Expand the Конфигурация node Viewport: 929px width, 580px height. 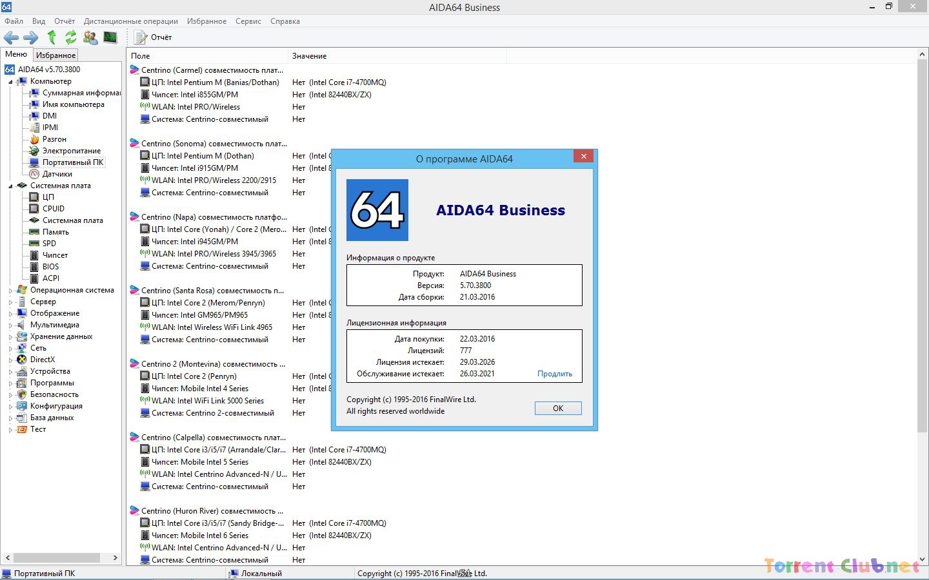tap(10, 407)
